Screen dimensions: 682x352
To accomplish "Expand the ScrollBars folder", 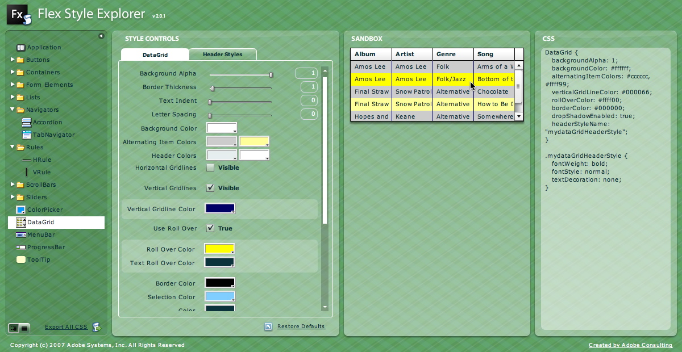I will pyautogui.click(x=13, y=185).
